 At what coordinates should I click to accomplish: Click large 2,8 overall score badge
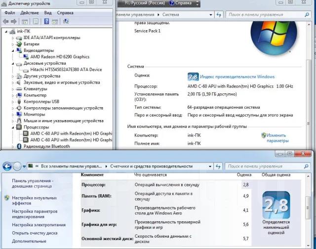[x=276, y=205]
